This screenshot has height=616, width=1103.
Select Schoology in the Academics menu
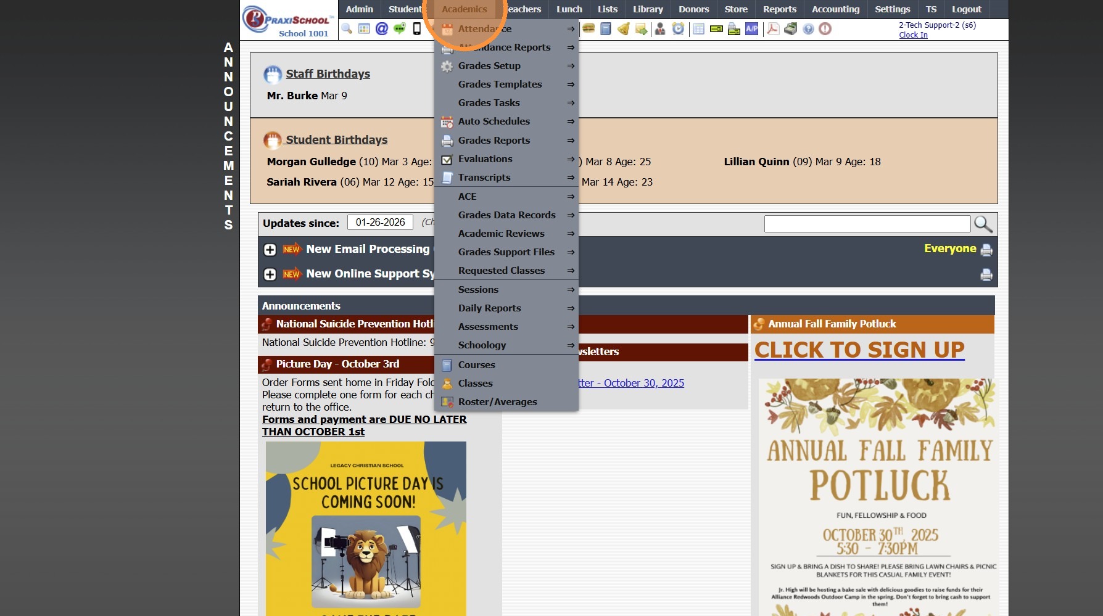click(506, 345)
